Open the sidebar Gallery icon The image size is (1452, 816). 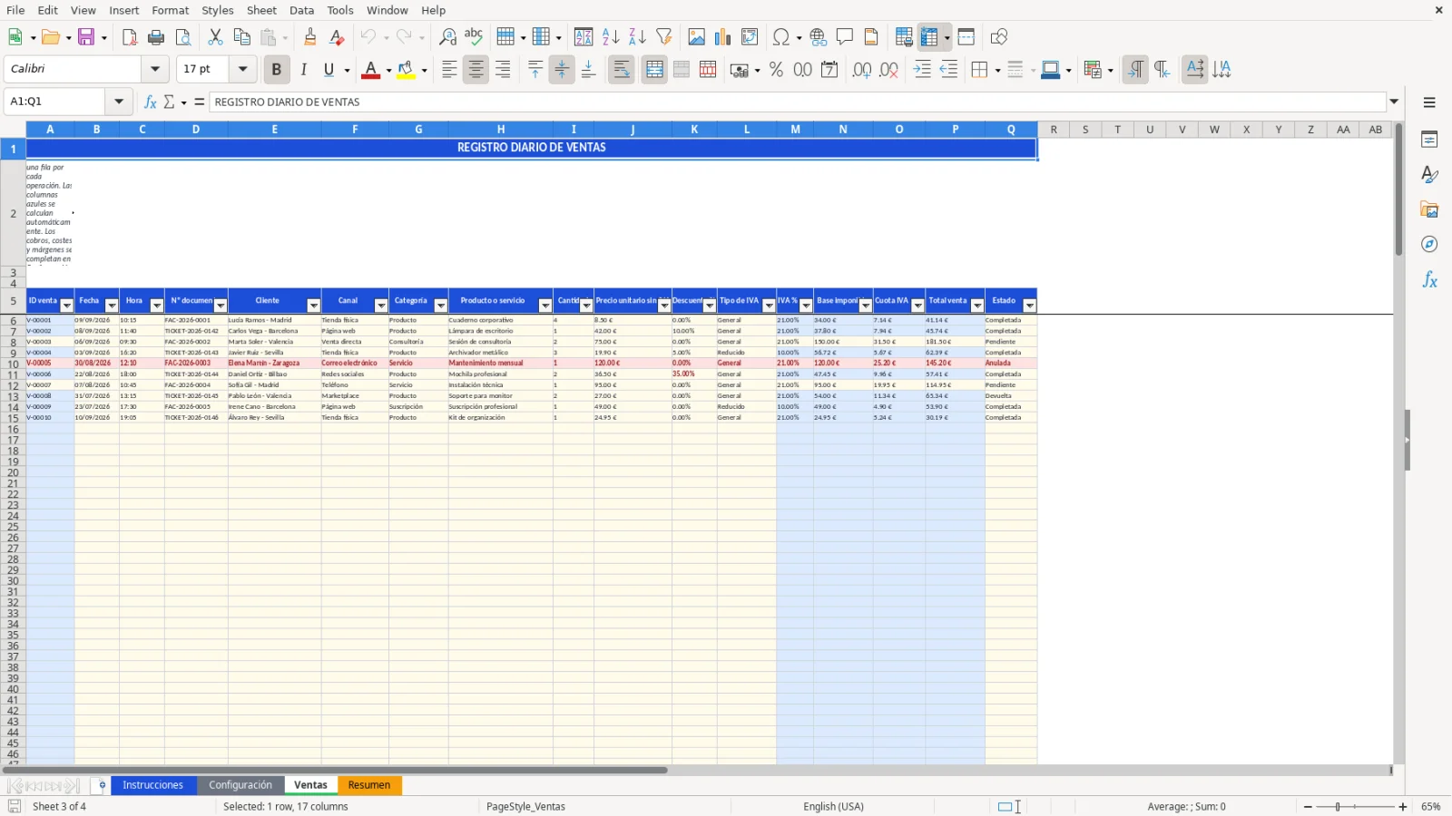coord(1429,209)
